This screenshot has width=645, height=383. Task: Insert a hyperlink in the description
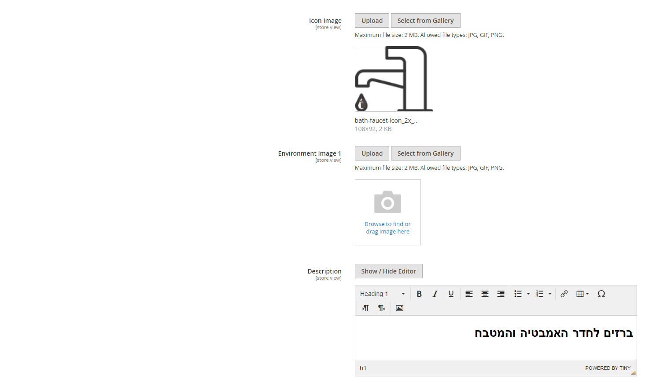[x=564, y=294]
